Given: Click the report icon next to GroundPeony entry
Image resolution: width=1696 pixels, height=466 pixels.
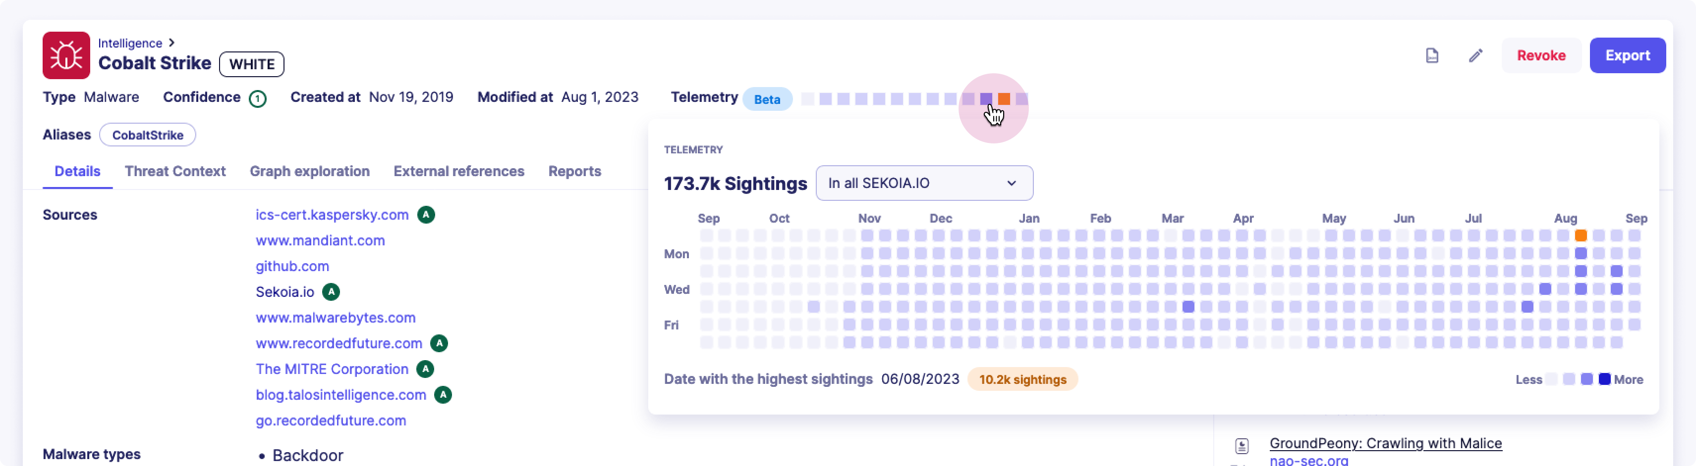Looking at the screenshot, I should [1242, 446].
